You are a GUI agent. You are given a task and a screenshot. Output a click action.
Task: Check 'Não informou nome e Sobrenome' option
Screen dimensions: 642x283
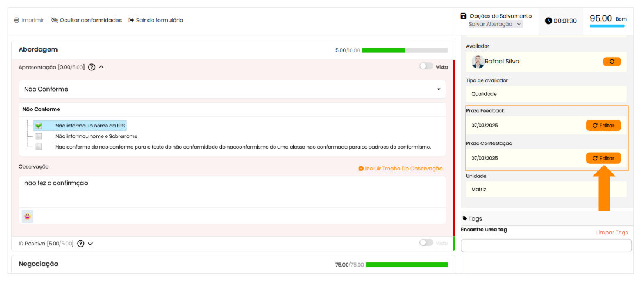(39, 136)
